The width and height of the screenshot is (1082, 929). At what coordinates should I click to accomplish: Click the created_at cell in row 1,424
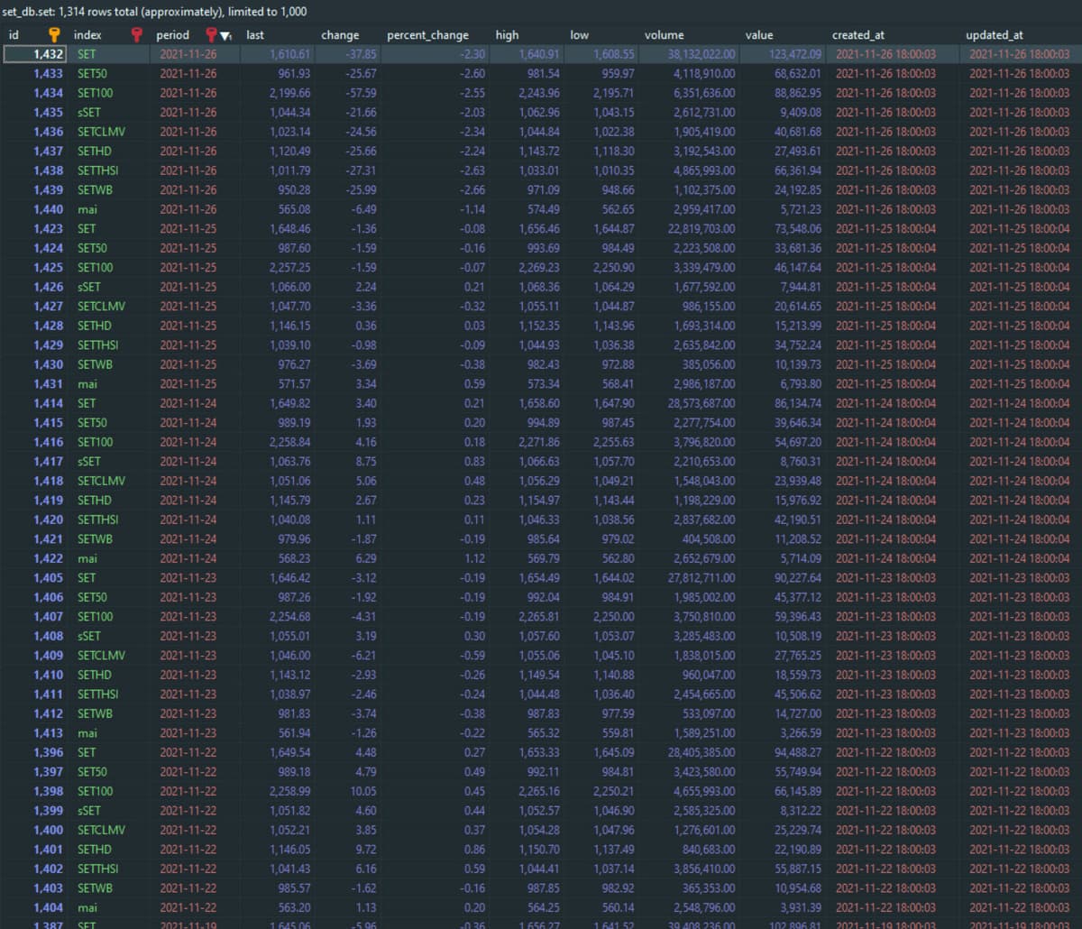[x=894, y=248]
